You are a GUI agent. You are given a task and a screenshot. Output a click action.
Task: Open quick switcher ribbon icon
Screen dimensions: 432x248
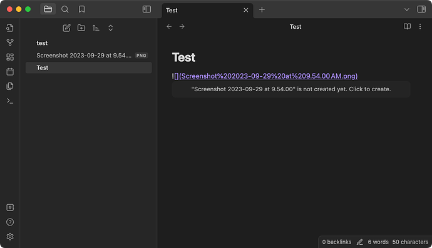tap(10, 27)
